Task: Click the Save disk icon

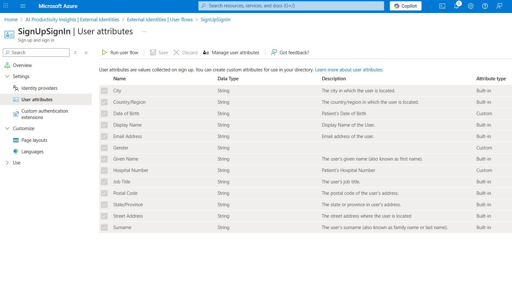Action: tap(153, 53)
